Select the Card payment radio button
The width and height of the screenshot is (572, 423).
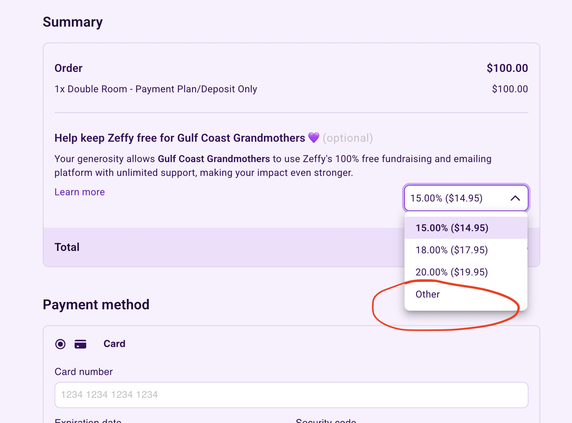click(x=60, y=344)
